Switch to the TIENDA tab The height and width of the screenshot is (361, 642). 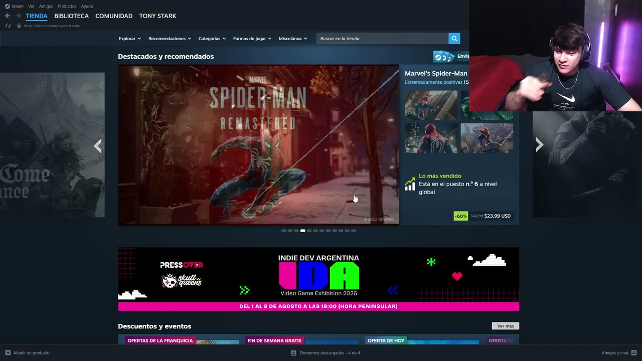(x=37, y=16)
